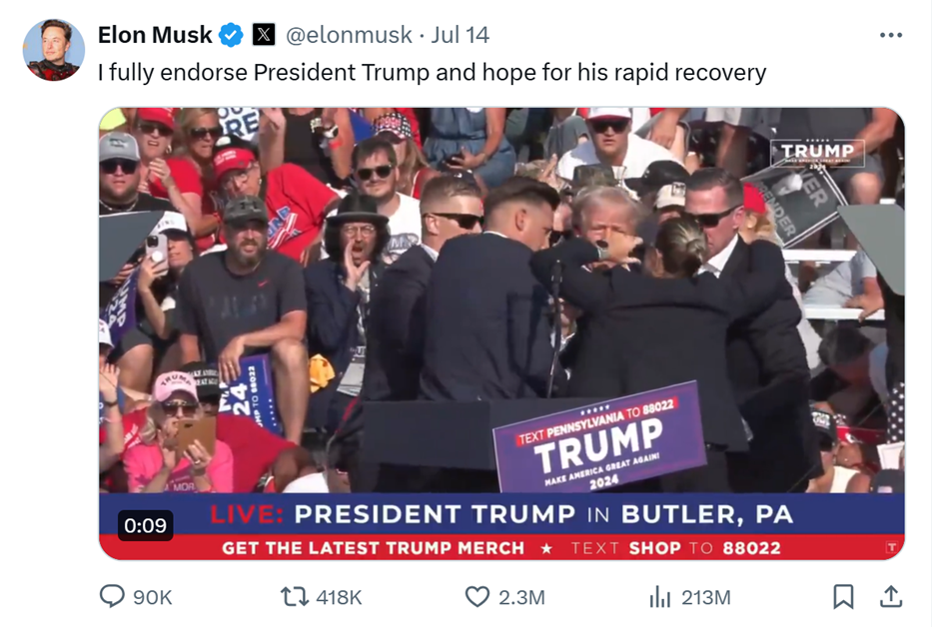932x627 pixels.
Task: Open the Jul 14 timestamp link
Action: pyautogui.click(x=461, y=35)
